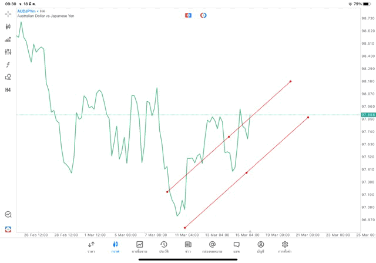
Task: Toggle the circular red-blue icon at top
Action: point(203,15)
